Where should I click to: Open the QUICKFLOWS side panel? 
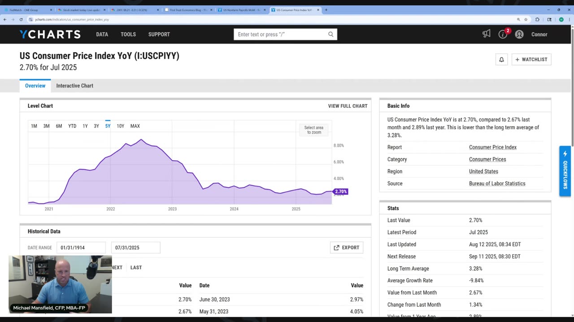pyautogui.click(x=565, y=171)
